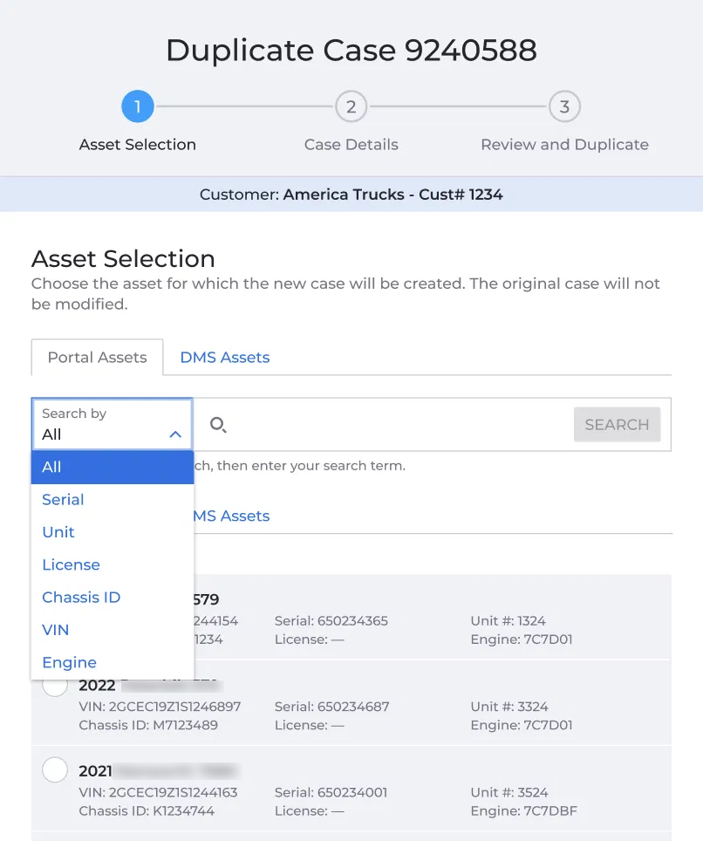Click the SEARCH button
This screenshot has height=841, width=703.
[617, 425]
